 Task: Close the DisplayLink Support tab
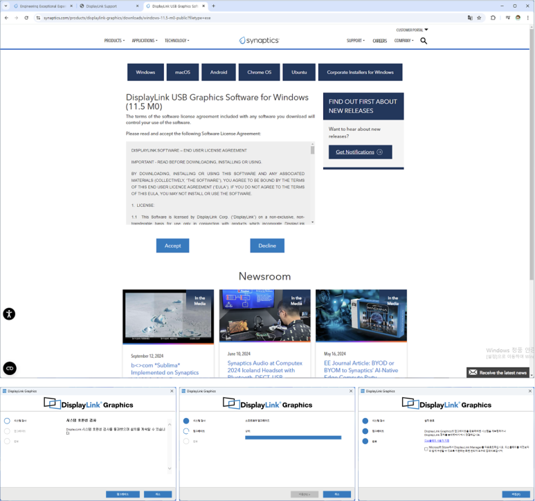click(x=138, y=6)
